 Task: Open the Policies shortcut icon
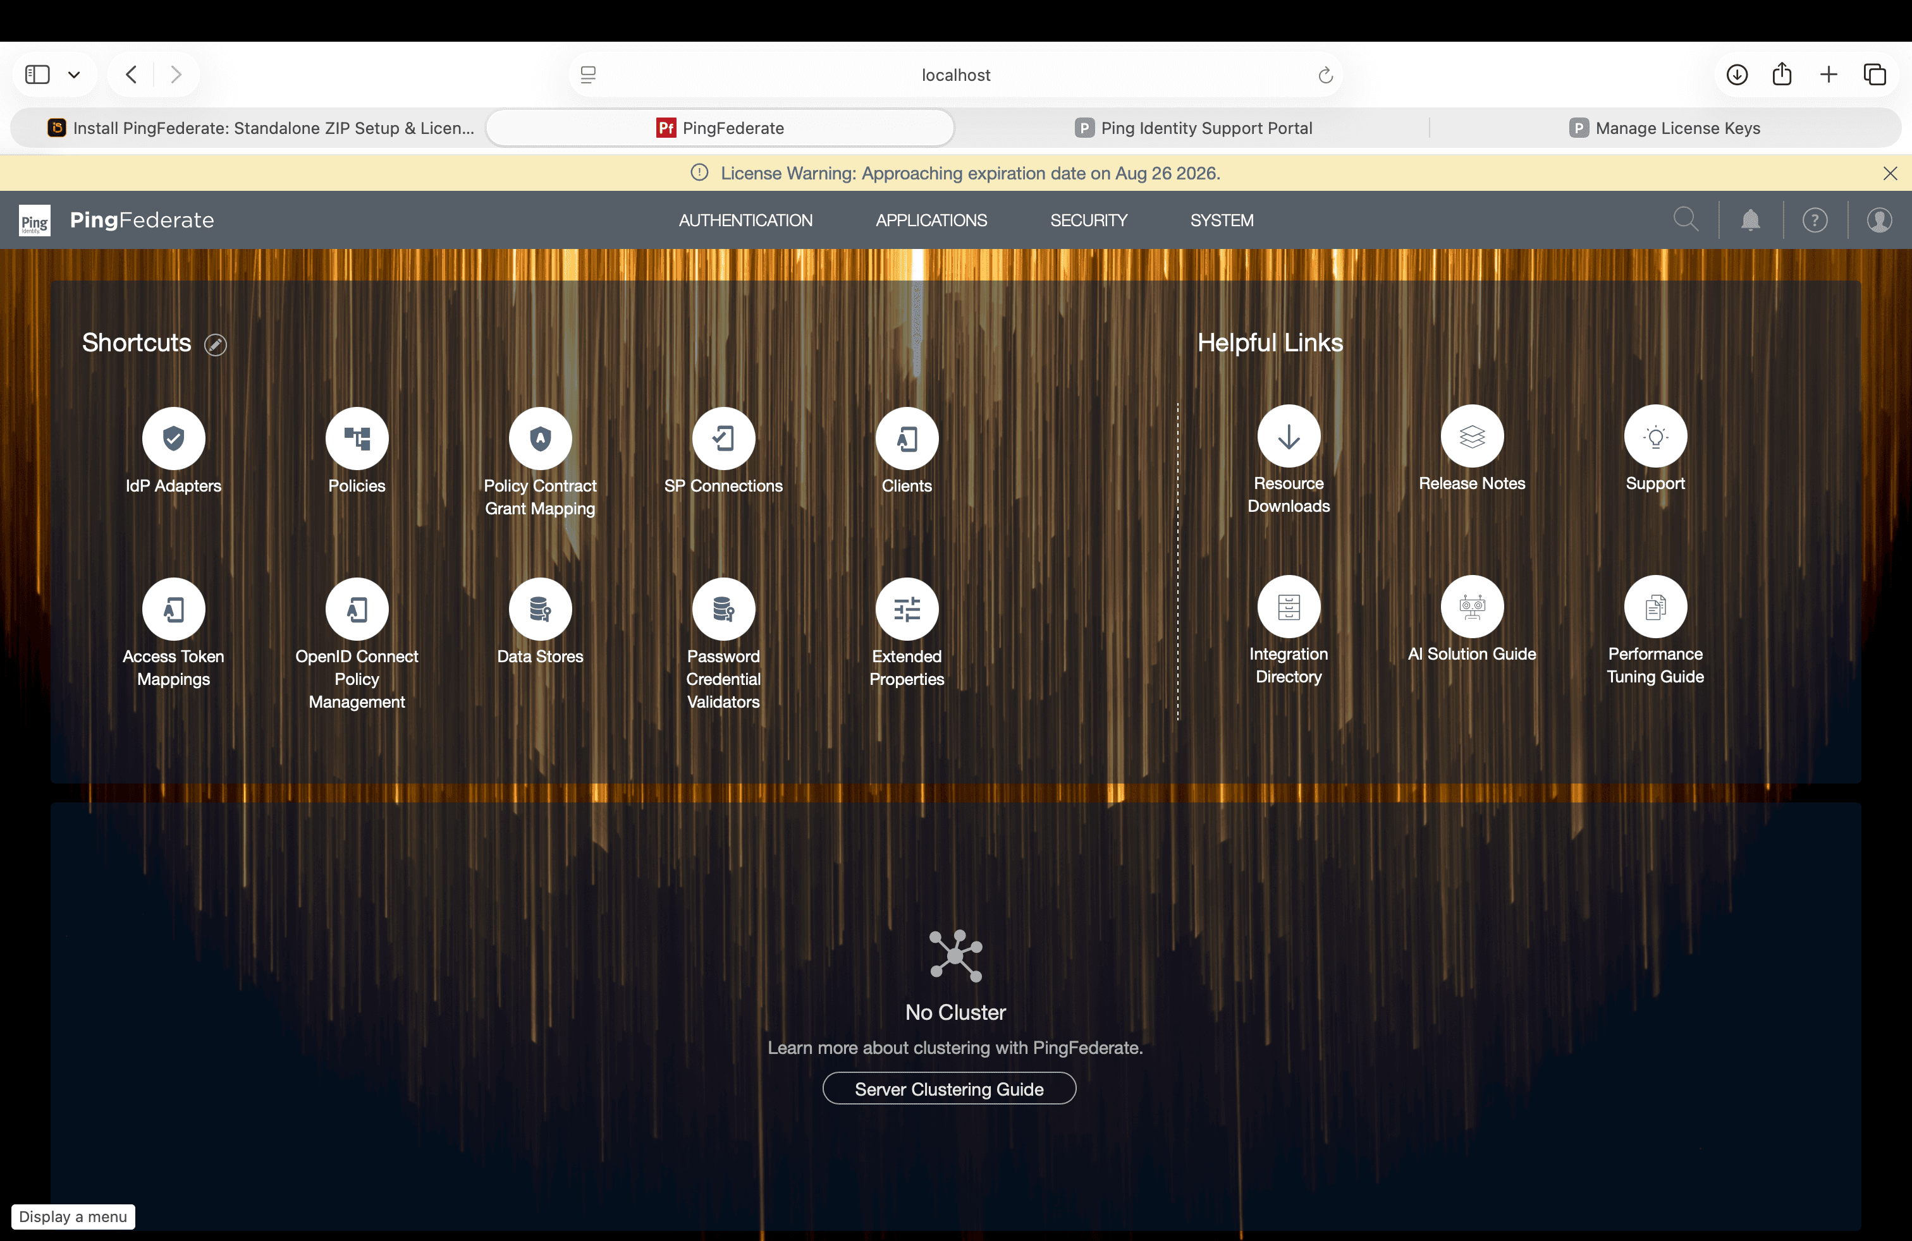[357, 439]
